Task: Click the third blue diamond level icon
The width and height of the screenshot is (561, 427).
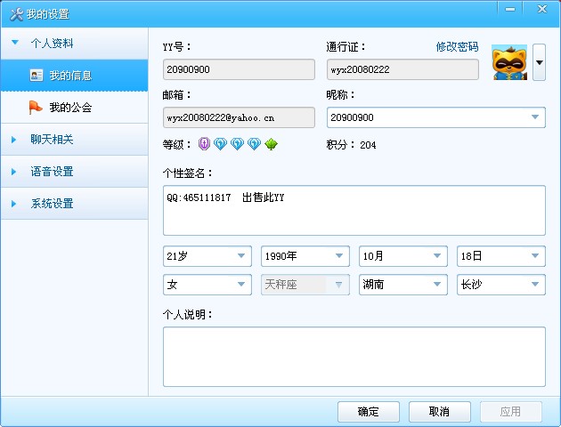Action: point(254,144)
